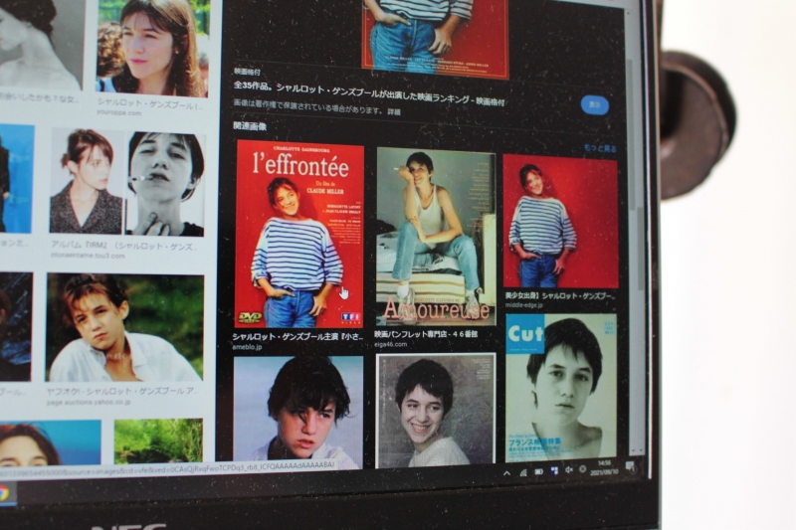
Task: Open the floral blouse profile thumbnail
Action: (87, 181)
